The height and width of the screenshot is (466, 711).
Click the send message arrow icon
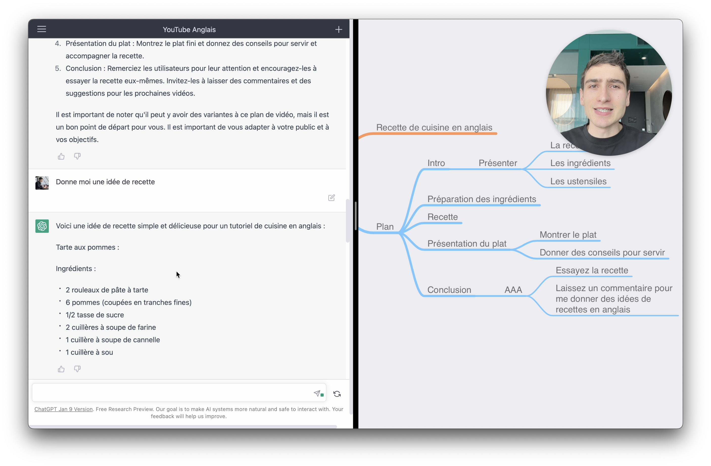click(x=317, y=393)
